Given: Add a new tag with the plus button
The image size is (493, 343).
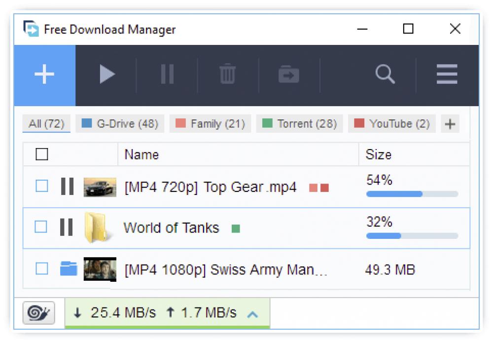Looking at the screenshot, I should (x=450, y=123).
